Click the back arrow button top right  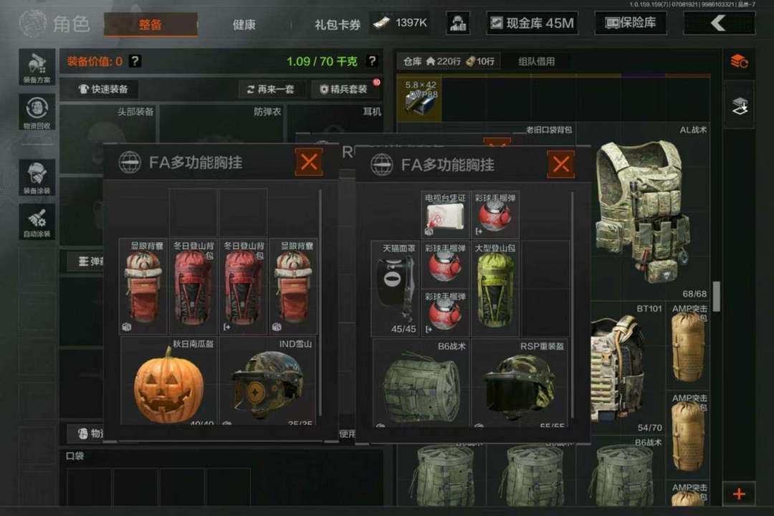point(720,23)
